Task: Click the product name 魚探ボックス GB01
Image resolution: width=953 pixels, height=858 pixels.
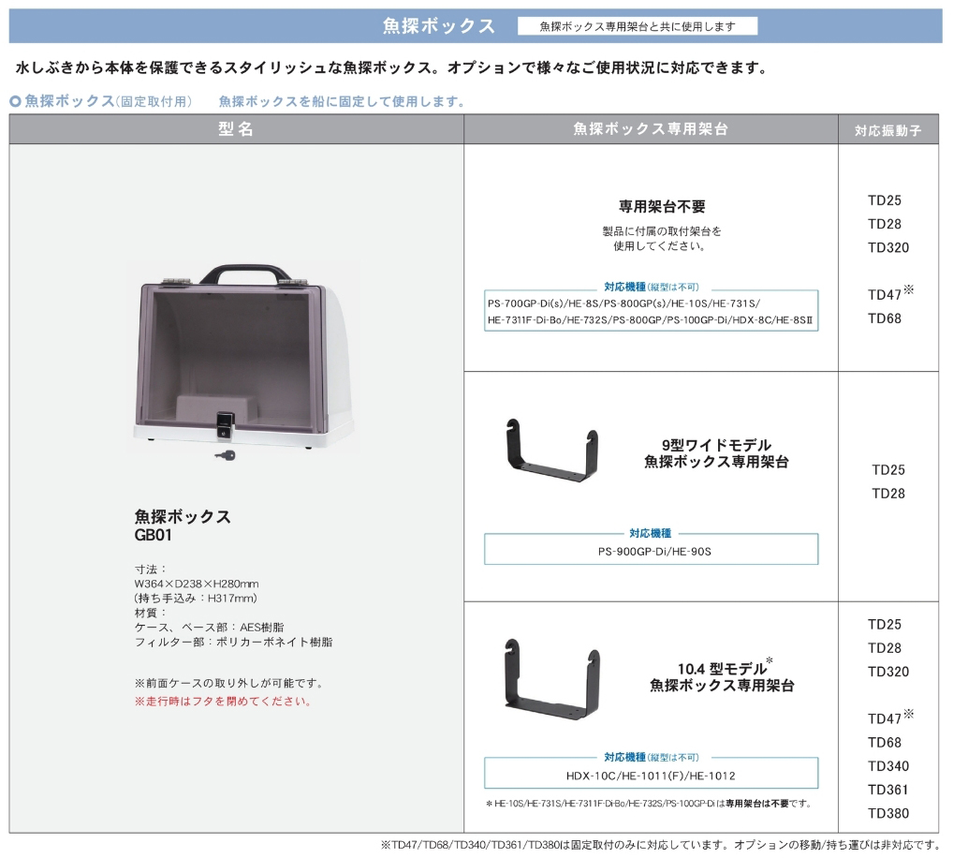Action: pos(183,525)
